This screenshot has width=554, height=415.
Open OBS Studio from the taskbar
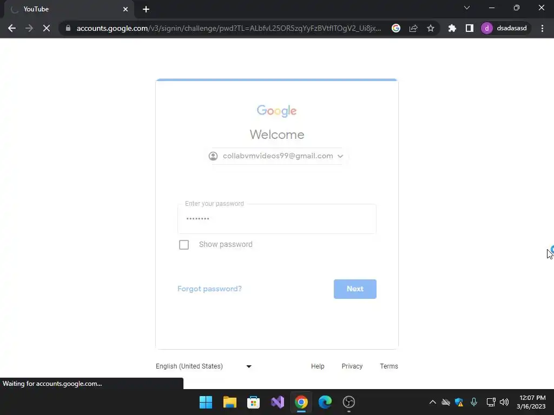coord(349,402)
